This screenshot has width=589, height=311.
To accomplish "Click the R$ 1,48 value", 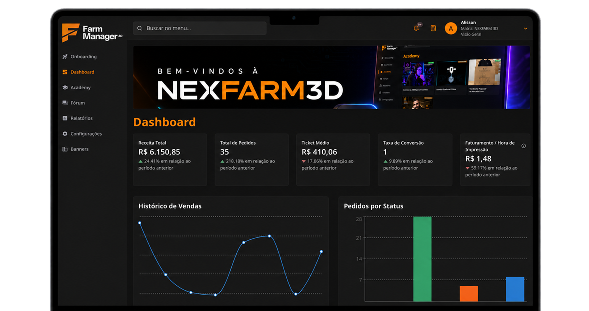I will point(478,159).
